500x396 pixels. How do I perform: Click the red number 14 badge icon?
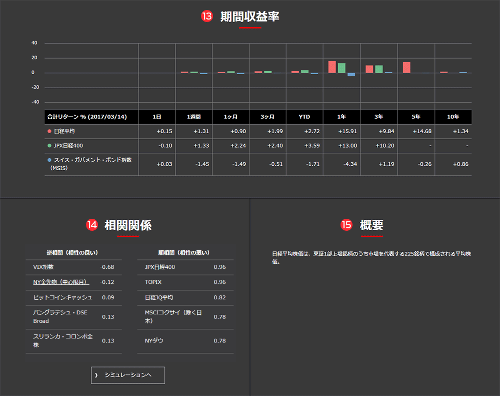(x=91, y=225)
